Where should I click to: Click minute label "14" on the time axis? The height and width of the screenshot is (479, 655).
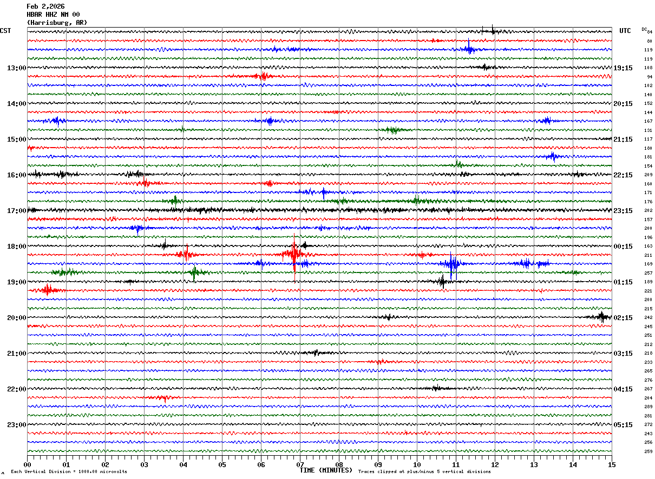573,464
